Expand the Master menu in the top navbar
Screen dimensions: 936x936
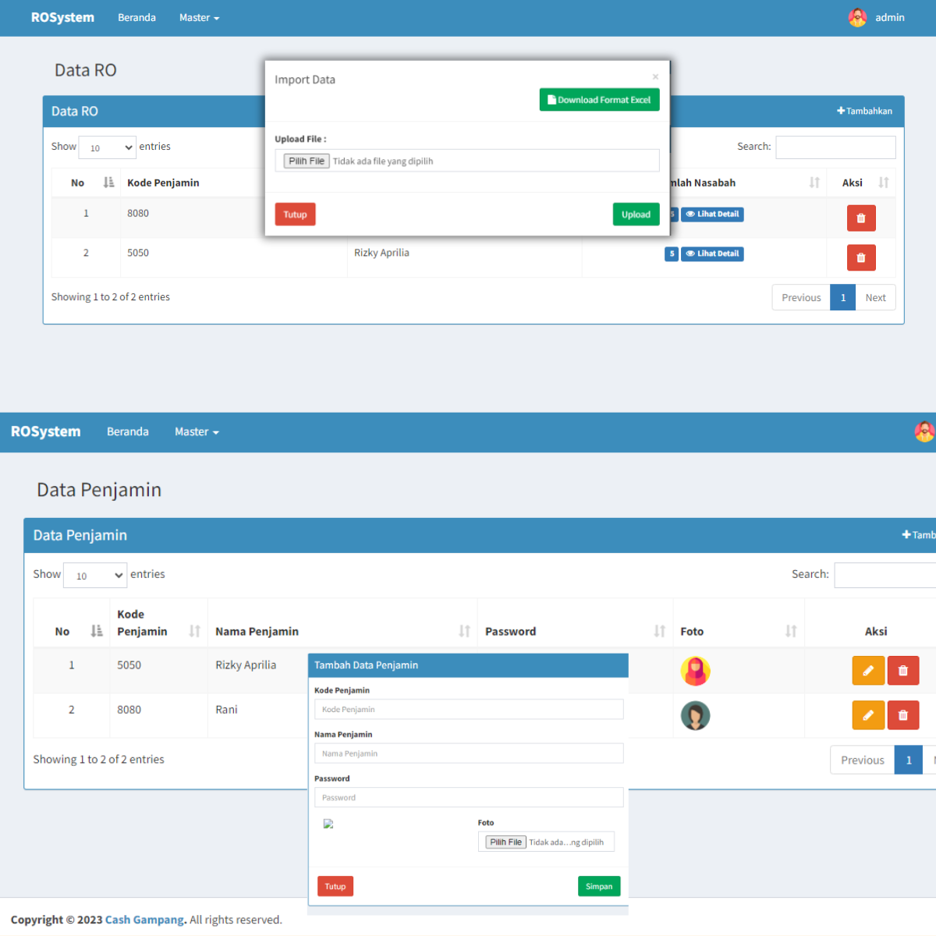coord(199,18)
